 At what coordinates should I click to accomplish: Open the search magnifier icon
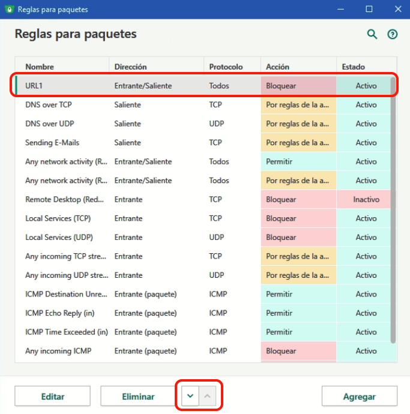point(372,35)
